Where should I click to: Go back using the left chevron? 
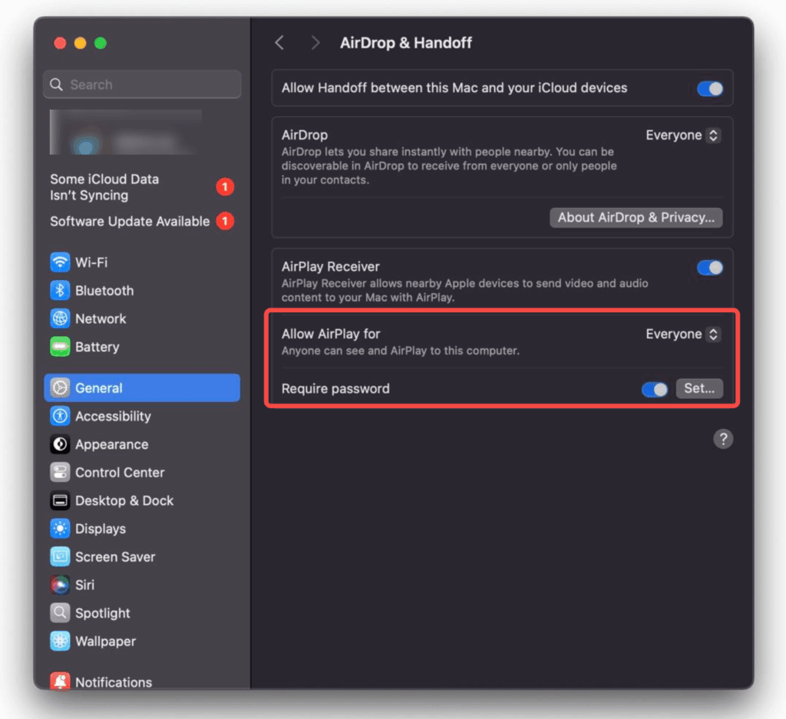tap(279, 43)
